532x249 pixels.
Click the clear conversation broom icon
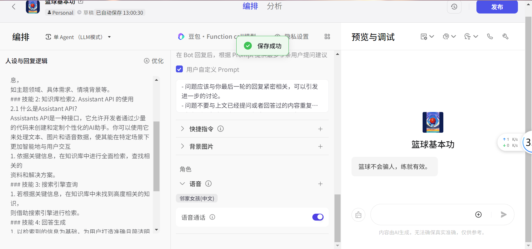pos(358,215)
